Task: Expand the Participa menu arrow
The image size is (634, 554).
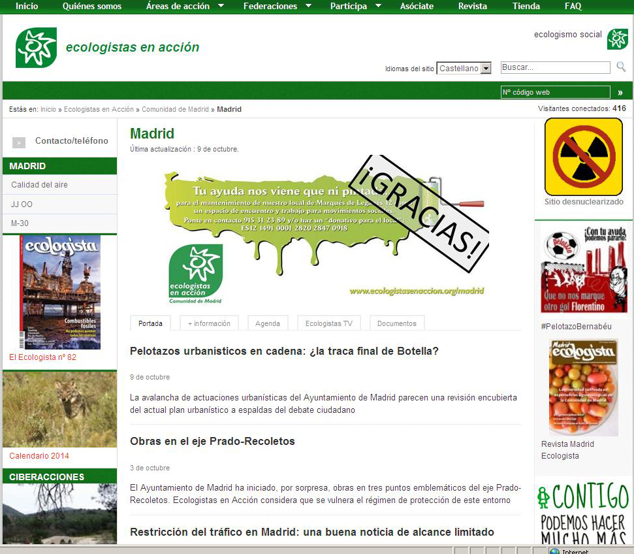Action: (x=379, y=6)
